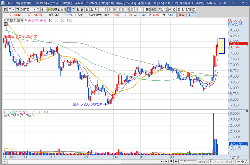Click the play-forward arrow button

(x=161, y=161)
